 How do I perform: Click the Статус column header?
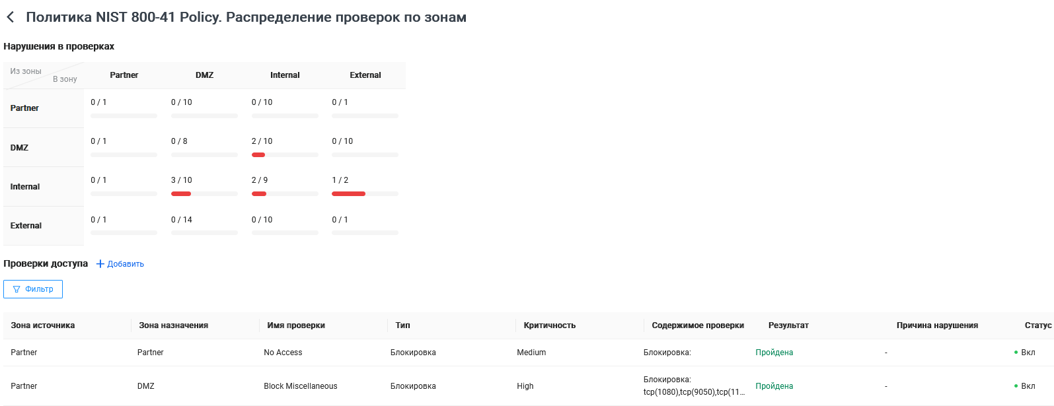[x=1038, y=325]
